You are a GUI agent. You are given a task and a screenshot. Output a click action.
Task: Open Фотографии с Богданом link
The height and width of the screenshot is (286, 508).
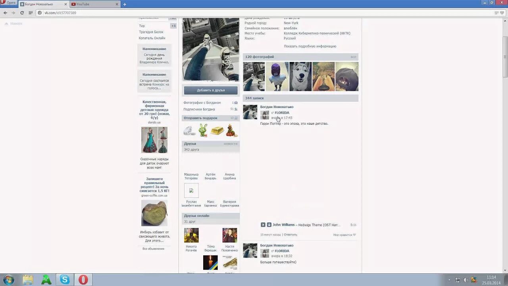(202, 102)
